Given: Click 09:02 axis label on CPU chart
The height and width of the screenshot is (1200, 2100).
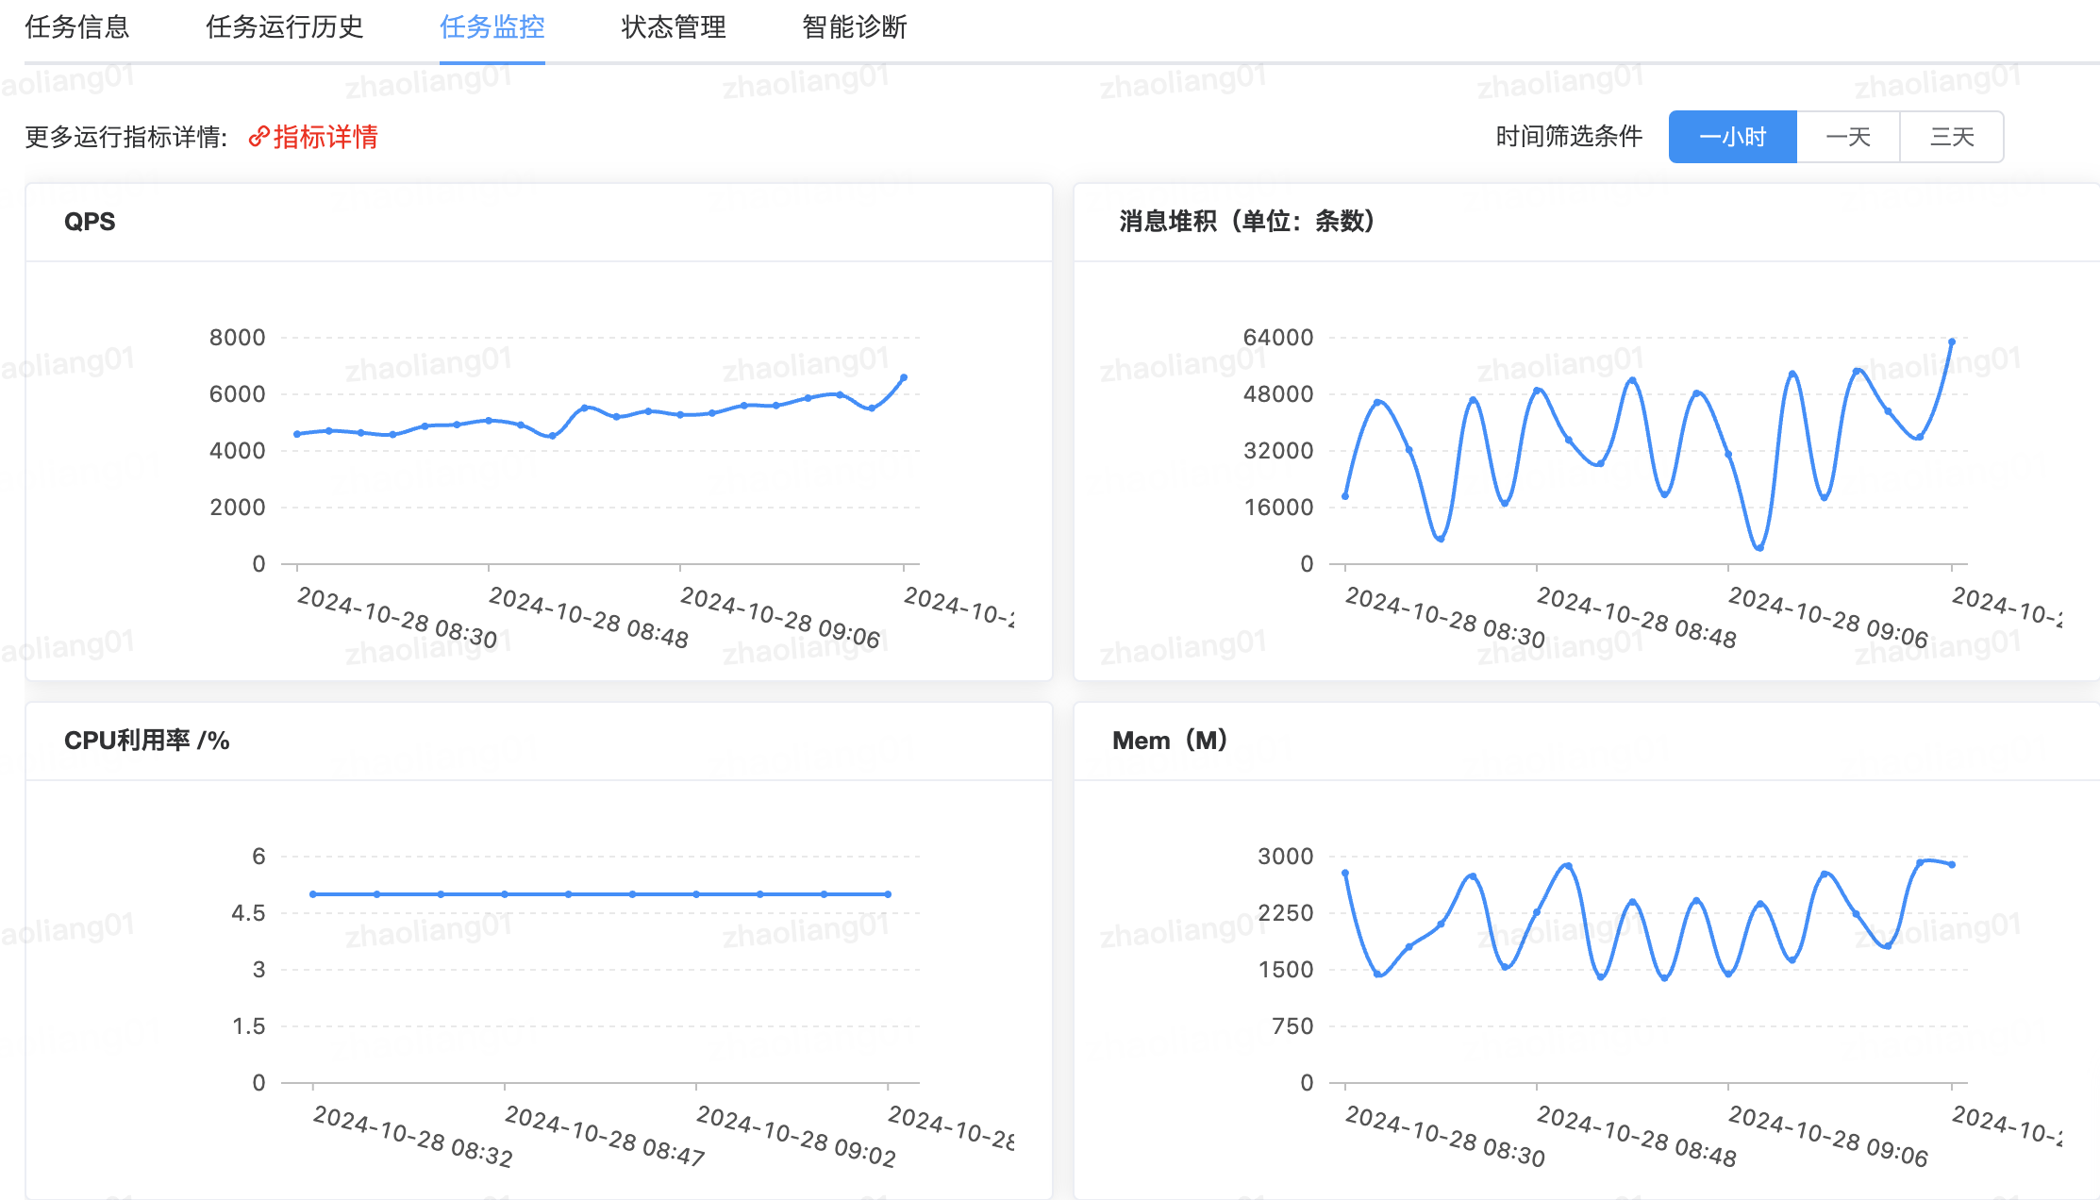Looking at the screenshot, I should 795,1136.
